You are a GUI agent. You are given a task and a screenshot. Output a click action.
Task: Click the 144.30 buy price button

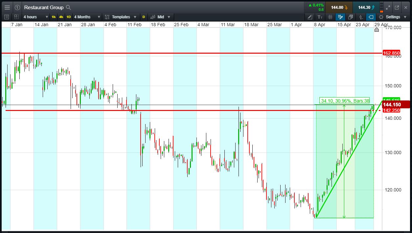pos(366,8)
